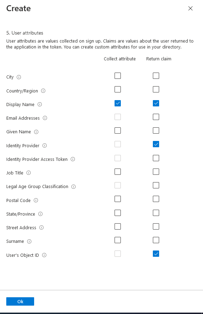This screenshot has height=314, width=203.
Task: Uncheck Return claim for User's Object ID
Action: 156,254
